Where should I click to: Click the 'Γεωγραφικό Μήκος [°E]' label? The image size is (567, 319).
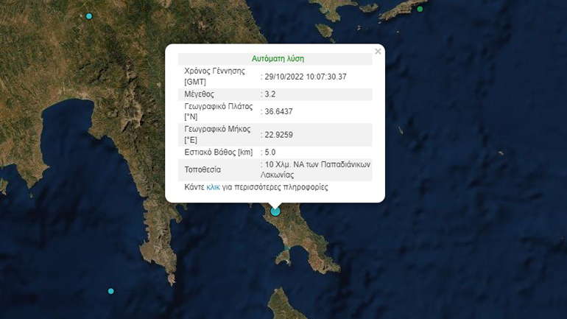point(219,134)
